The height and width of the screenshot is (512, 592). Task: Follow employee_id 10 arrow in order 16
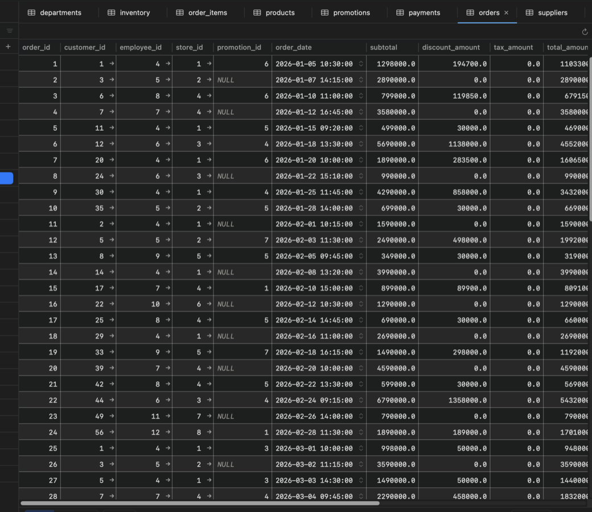(168, 304)
